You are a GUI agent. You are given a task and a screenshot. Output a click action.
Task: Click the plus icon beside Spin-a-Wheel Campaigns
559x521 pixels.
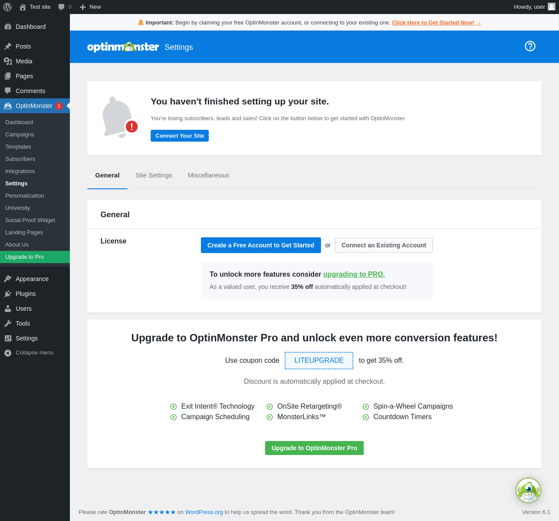click(x=366, y=406)
